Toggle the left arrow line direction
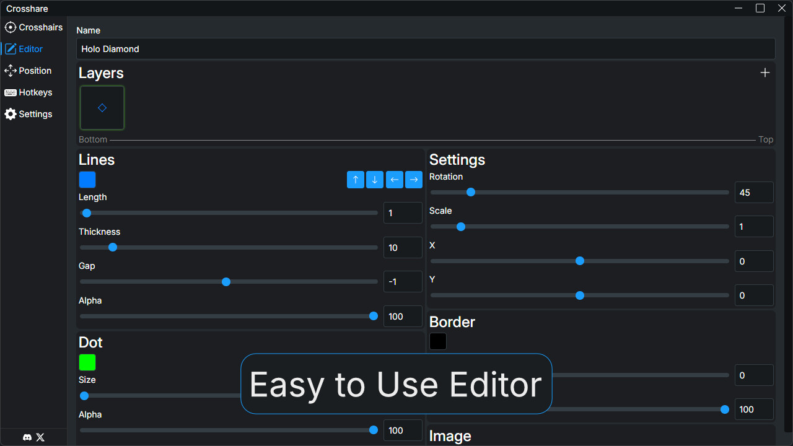The width and height of the screenshot is (793, 446). coord(394,180)
